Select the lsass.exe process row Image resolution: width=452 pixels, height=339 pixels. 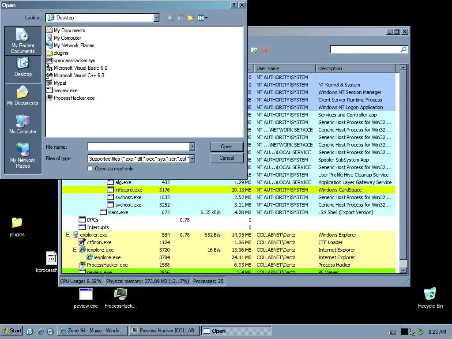pos(228,212)
